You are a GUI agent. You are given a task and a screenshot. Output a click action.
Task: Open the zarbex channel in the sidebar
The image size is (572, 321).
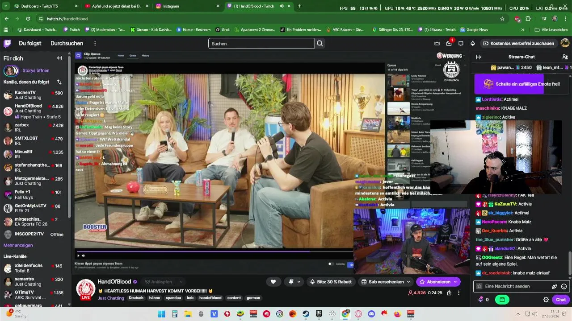coord(34,128)
